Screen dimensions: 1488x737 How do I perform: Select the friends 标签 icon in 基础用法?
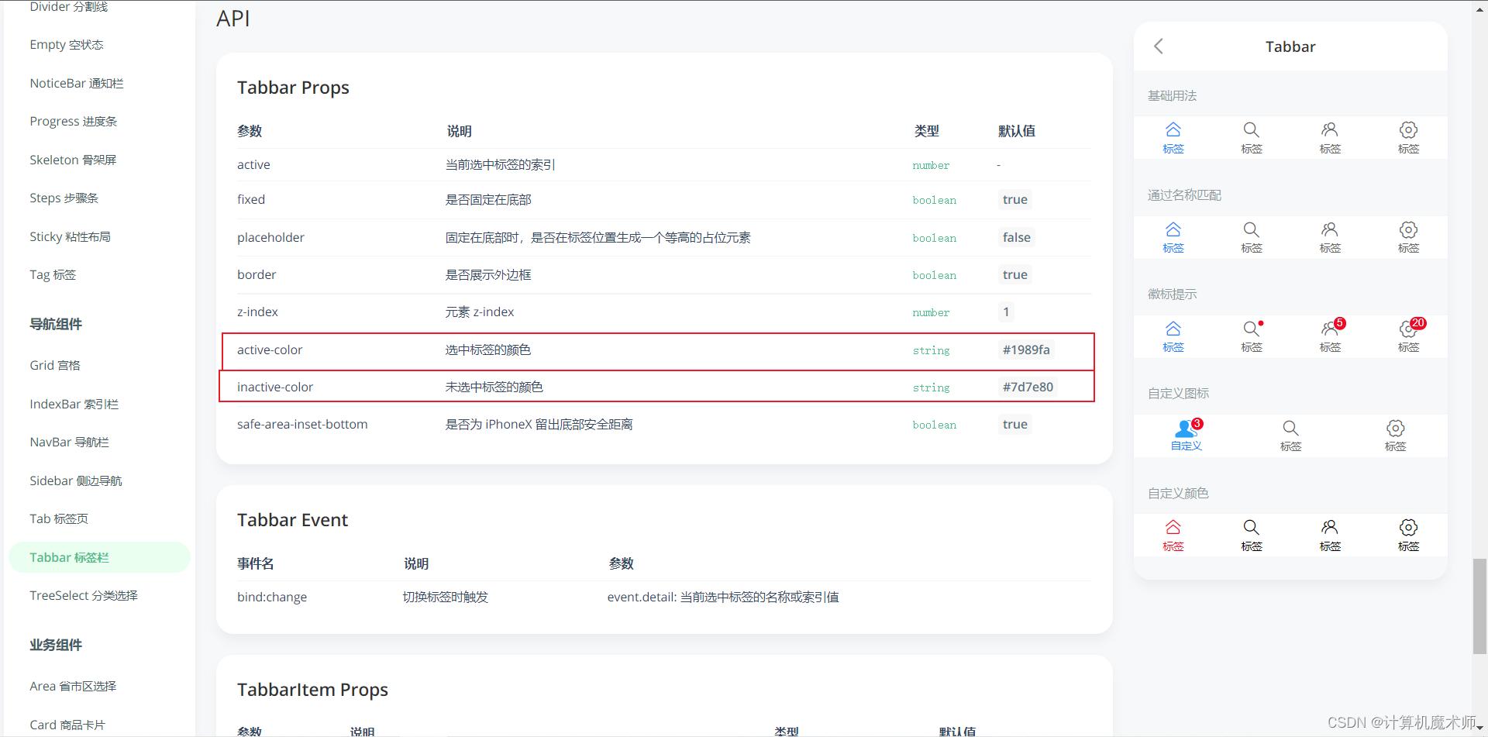pyautogui.click(x=1330, y=136)
